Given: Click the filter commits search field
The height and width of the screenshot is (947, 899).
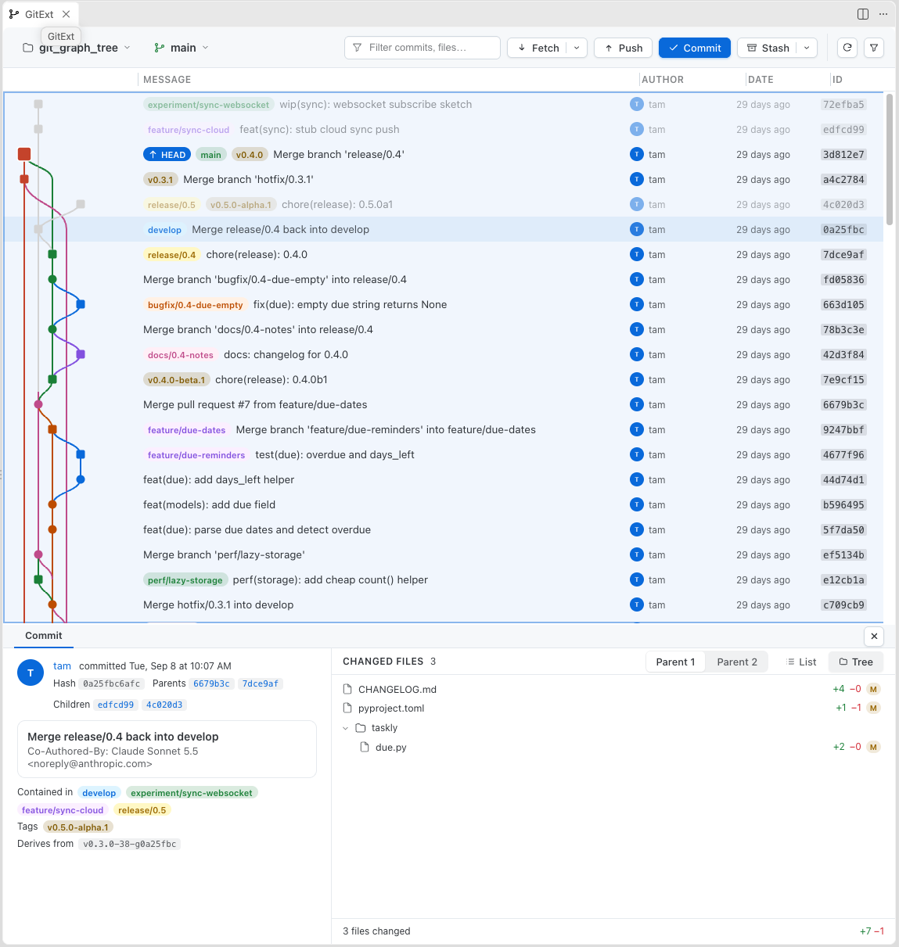Looking at the screenshot, I should pos(423,48).
